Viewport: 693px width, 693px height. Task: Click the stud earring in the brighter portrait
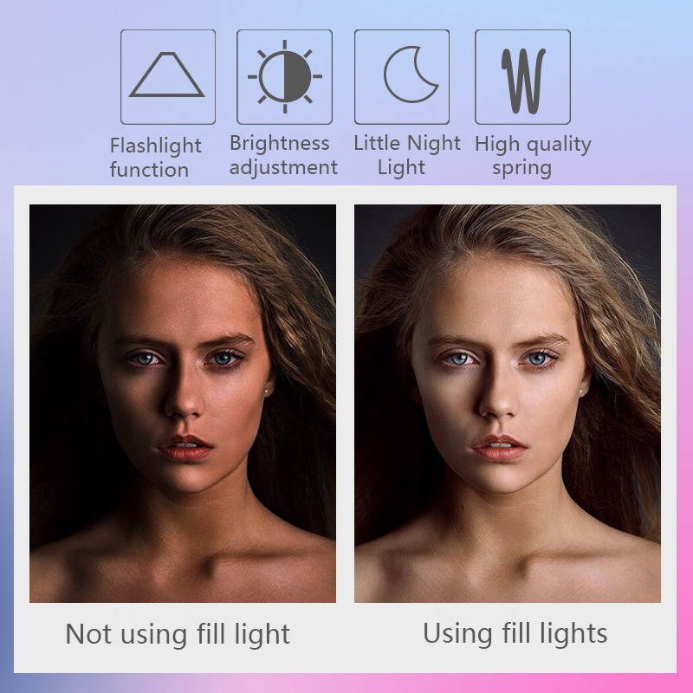coord(581,390)
